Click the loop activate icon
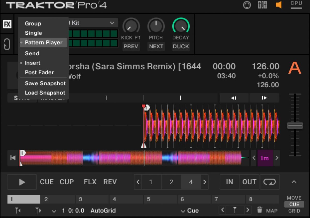Viewport: 310px width, 218px height. point(270,182)
